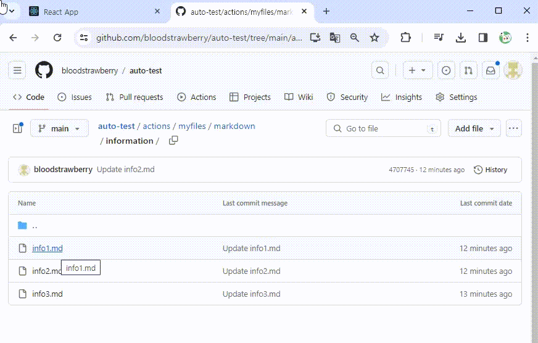Click the Update info2.md latest commit message

click(x=126, y=170)
